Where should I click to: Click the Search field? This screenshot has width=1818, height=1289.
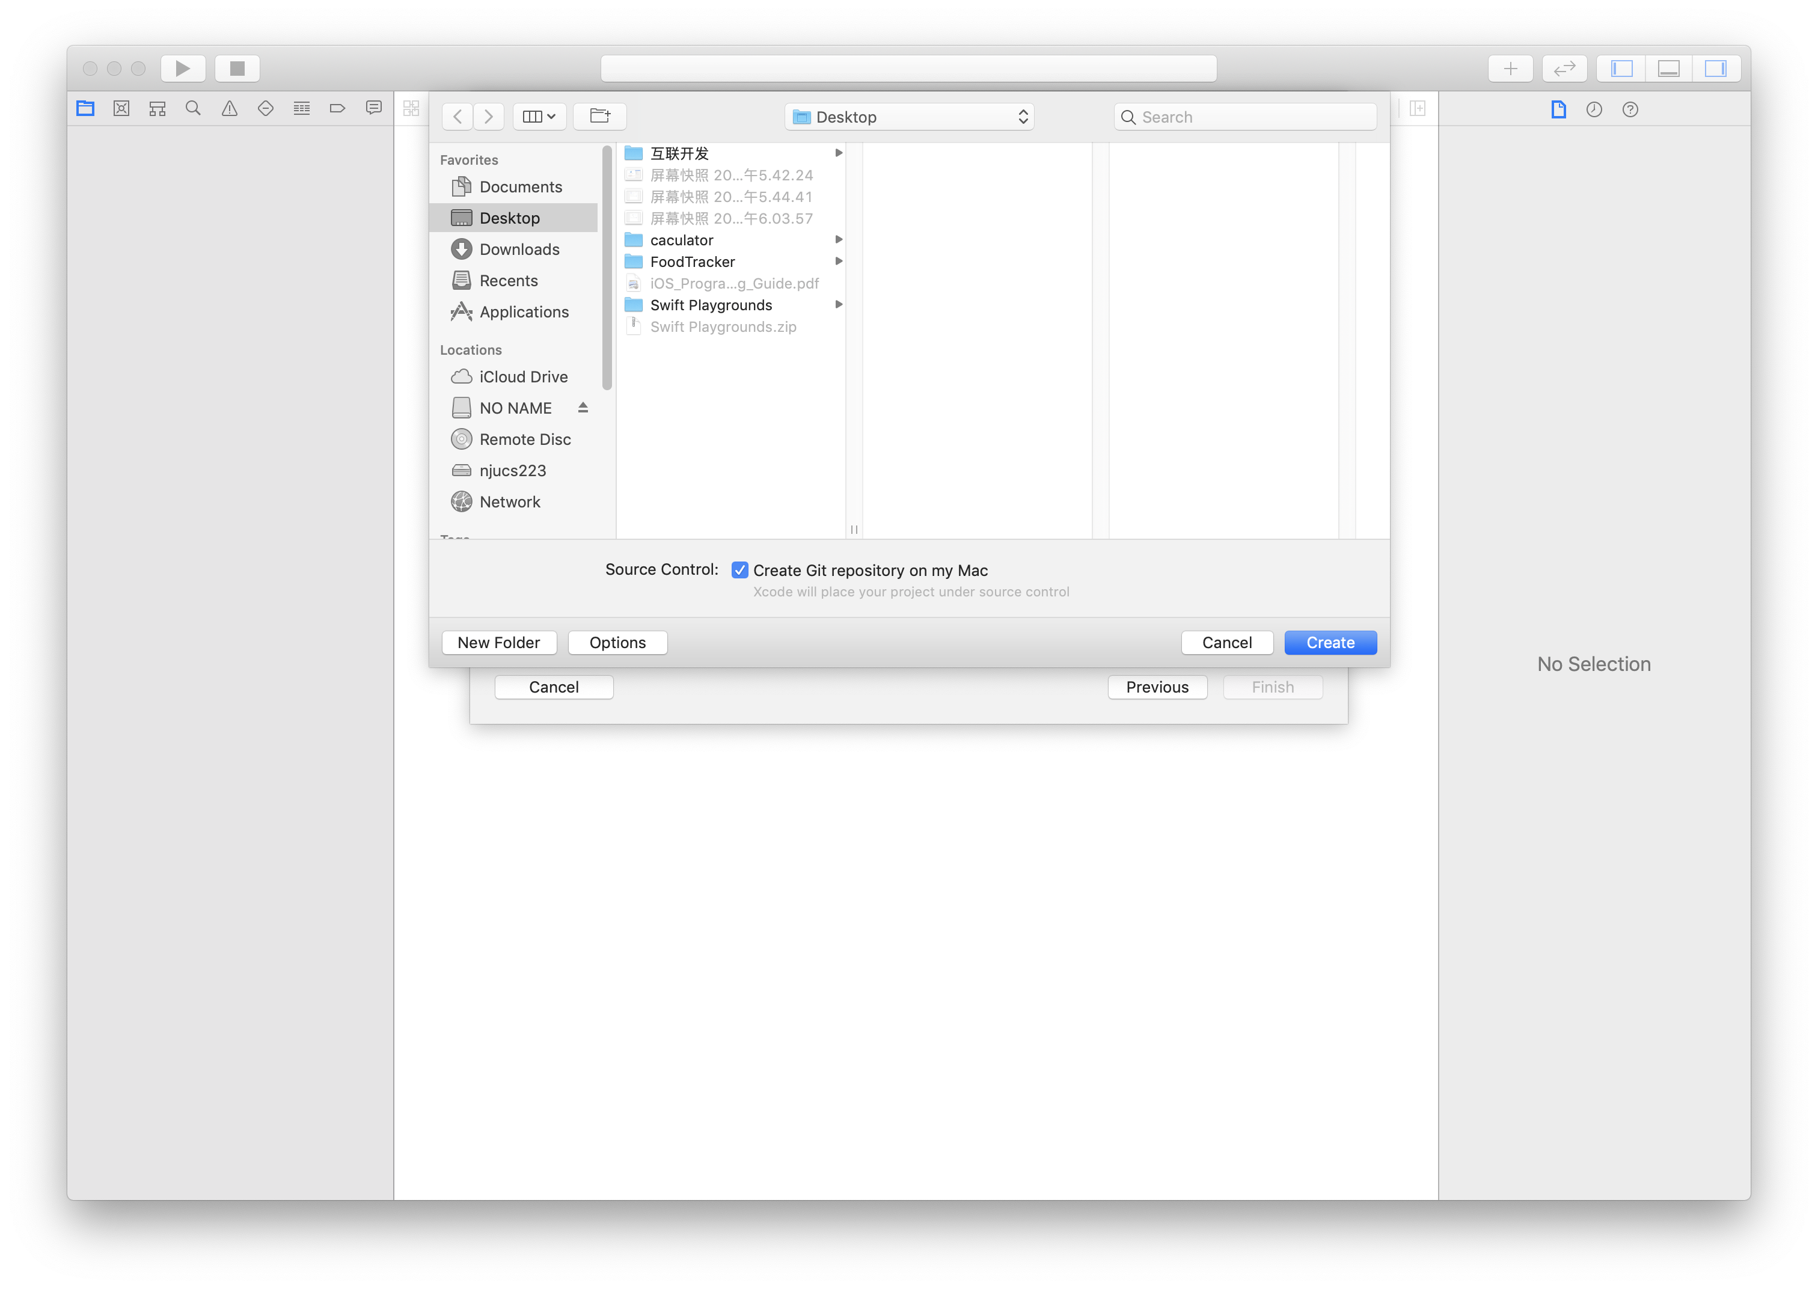pos(1246,117)
